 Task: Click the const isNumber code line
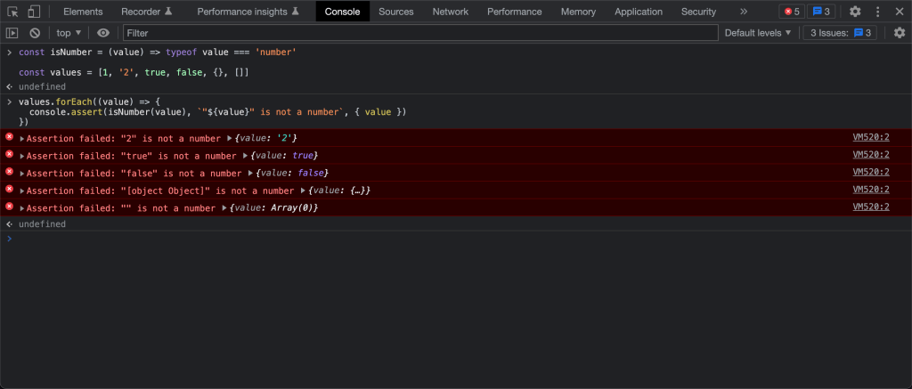click(158, 53)
